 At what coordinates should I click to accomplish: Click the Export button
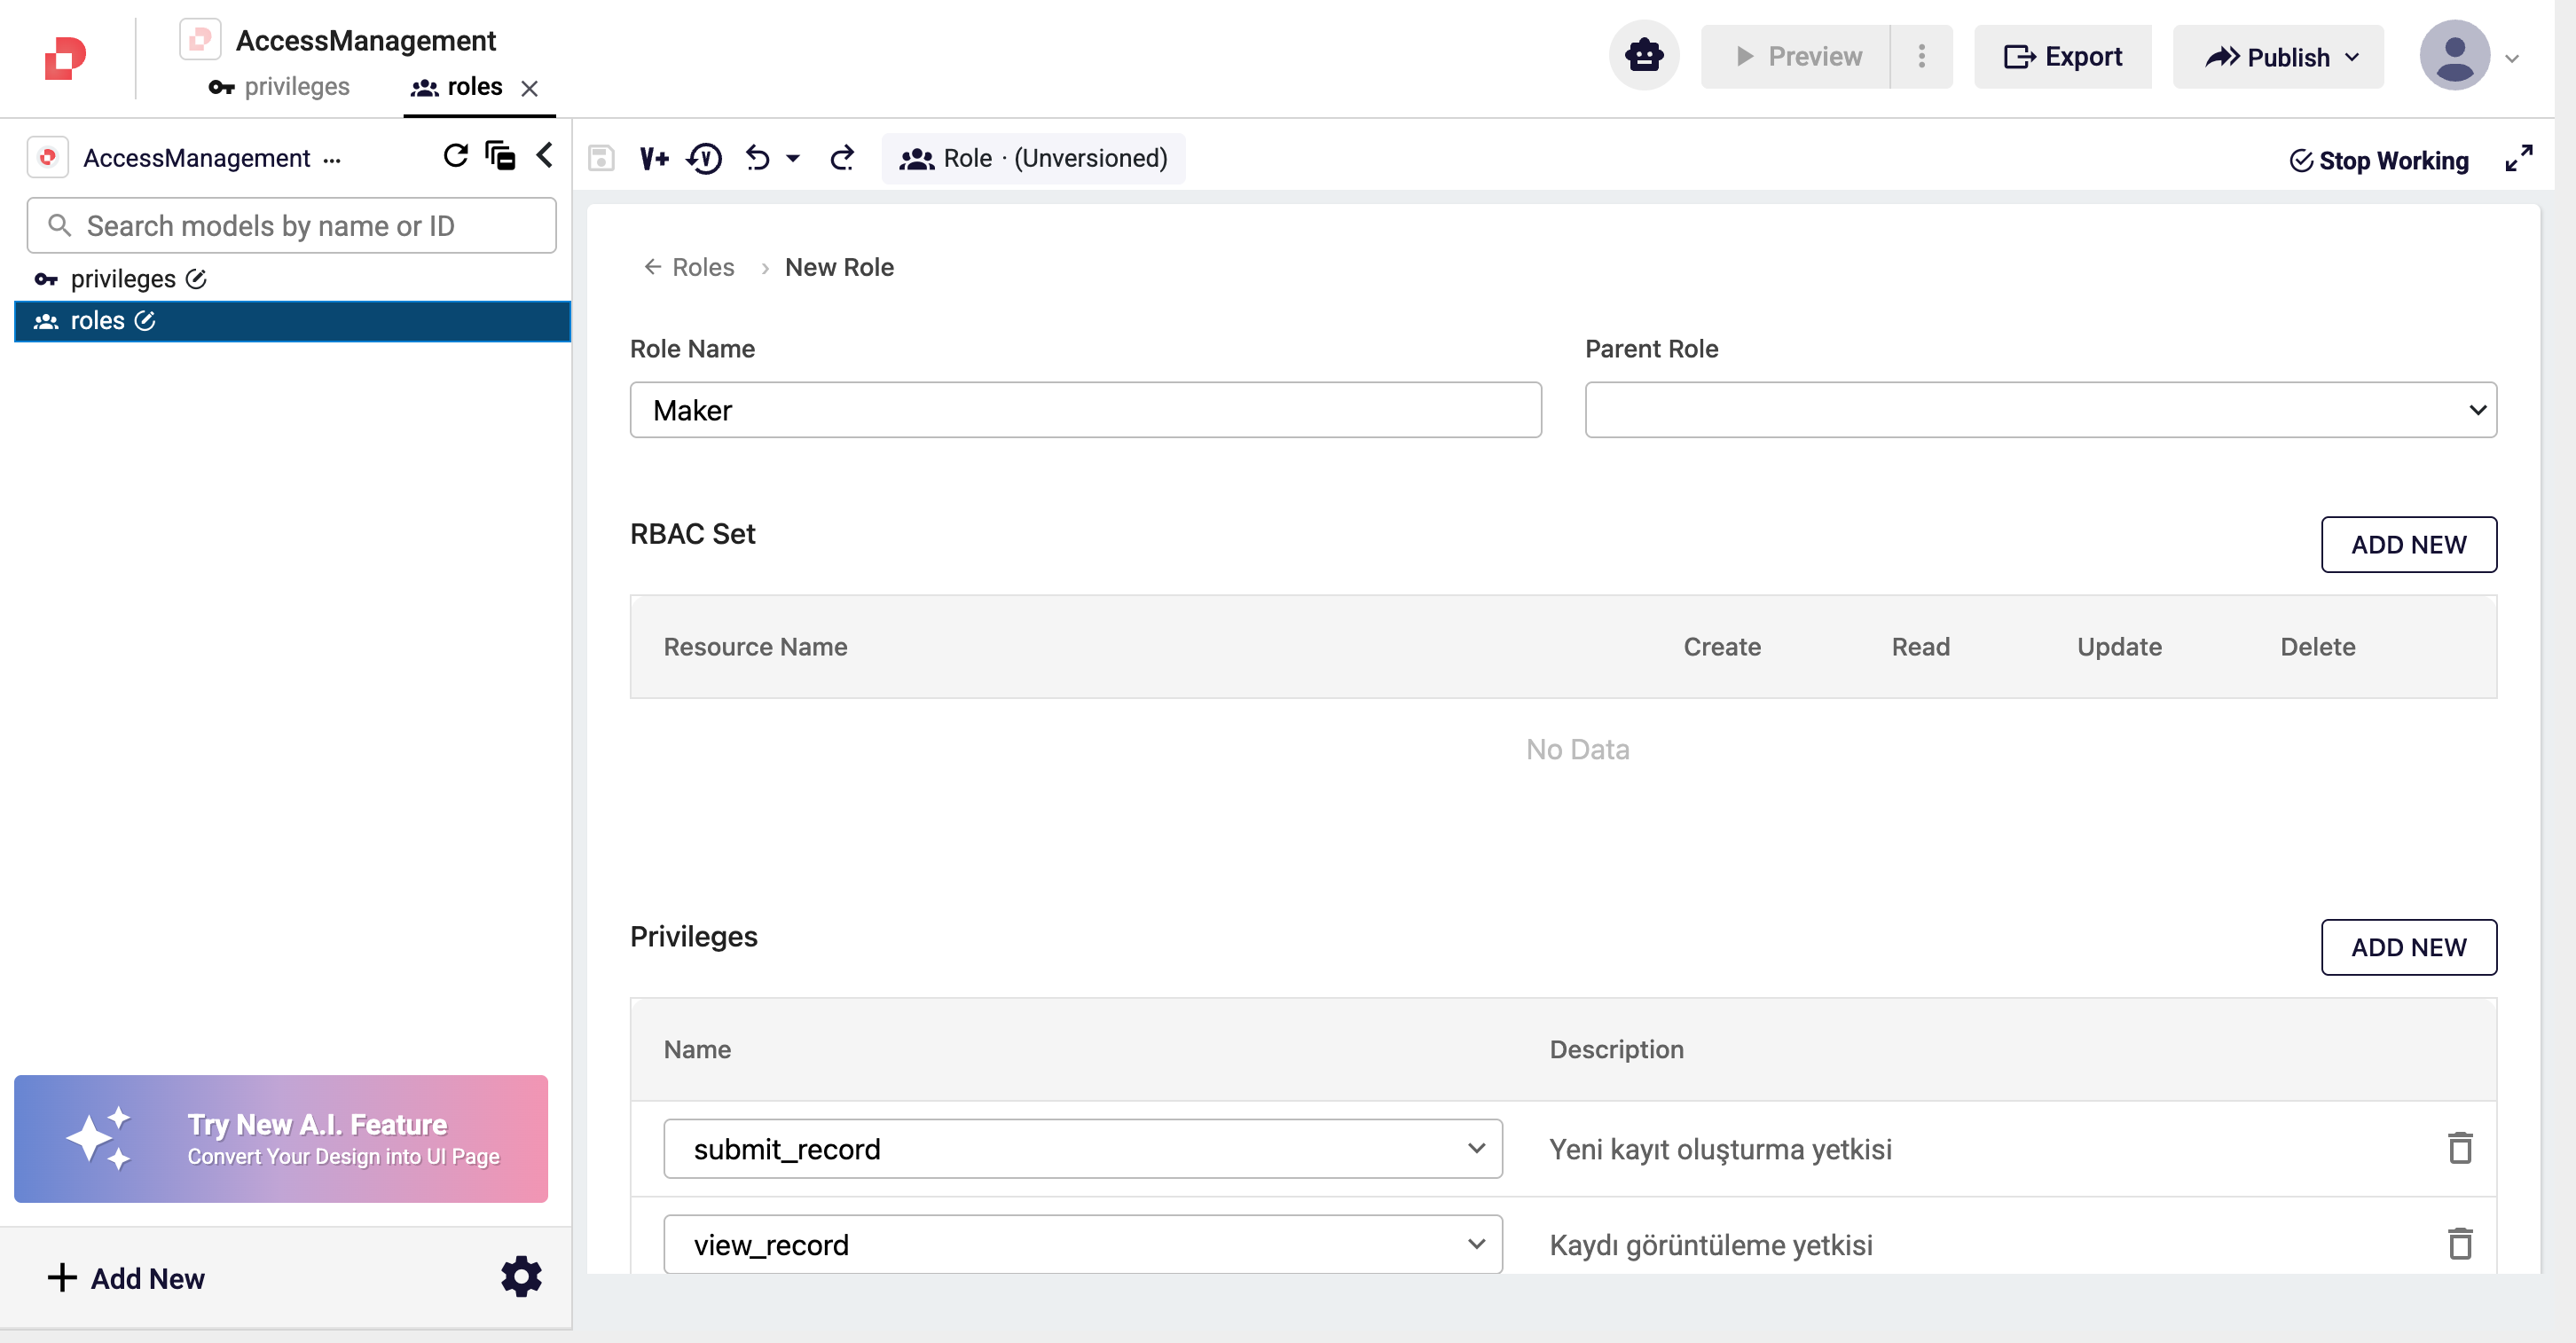point(2063,56)
